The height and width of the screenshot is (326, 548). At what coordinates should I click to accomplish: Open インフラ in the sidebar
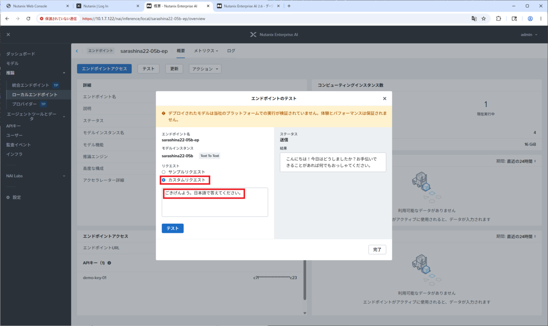click(x=14, y=154)
